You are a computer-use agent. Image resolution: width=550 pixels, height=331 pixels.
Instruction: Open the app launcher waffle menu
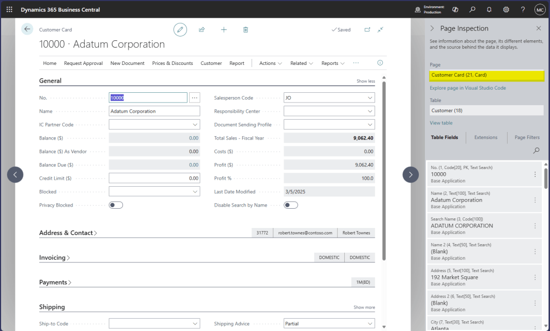[x=9, y=10]
